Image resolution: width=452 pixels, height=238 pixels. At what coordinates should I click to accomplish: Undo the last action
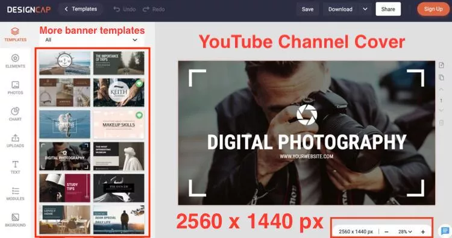pos(125,9)
